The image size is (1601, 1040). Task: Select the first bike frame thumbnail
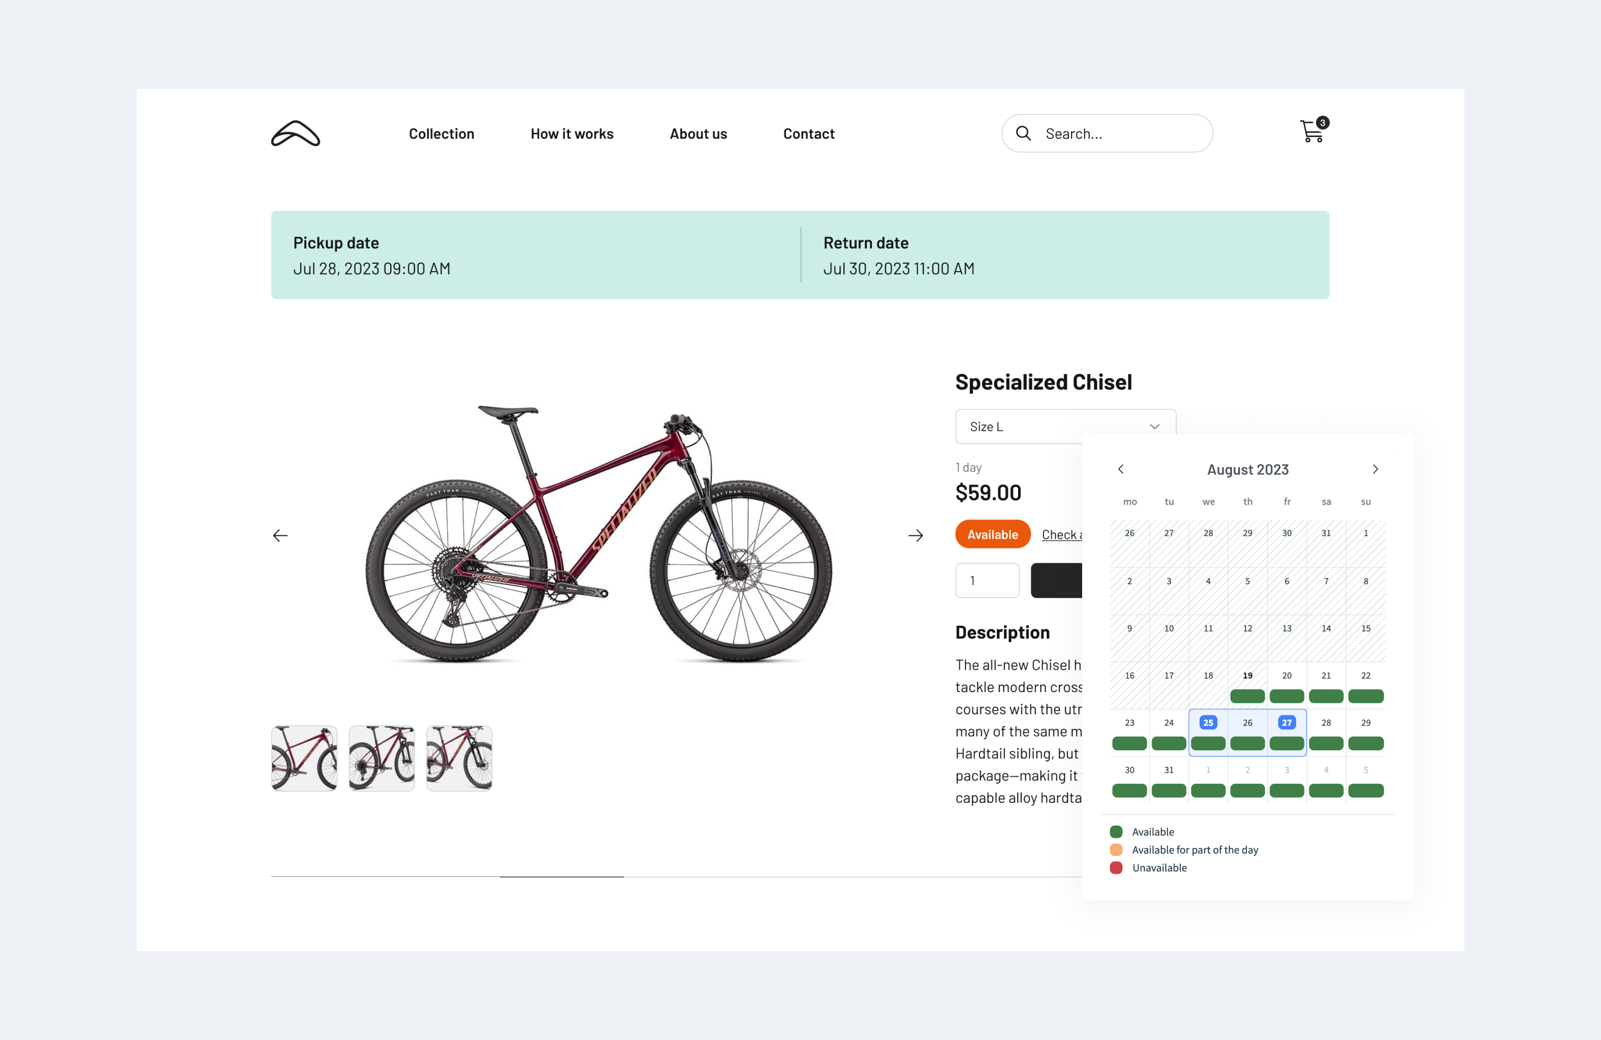point(303,757)
